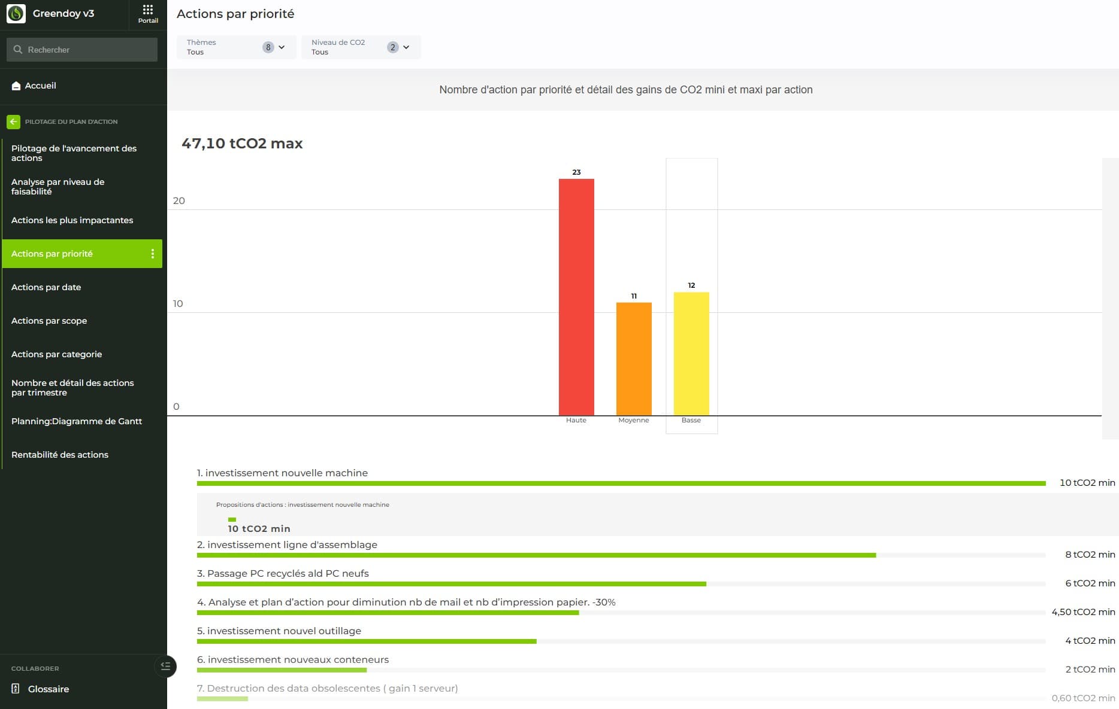The height and width of the screenshot is (709, 1119).
Task: Go to Planning:Diagramme de Gantt
Action: [x=77, y=421]
